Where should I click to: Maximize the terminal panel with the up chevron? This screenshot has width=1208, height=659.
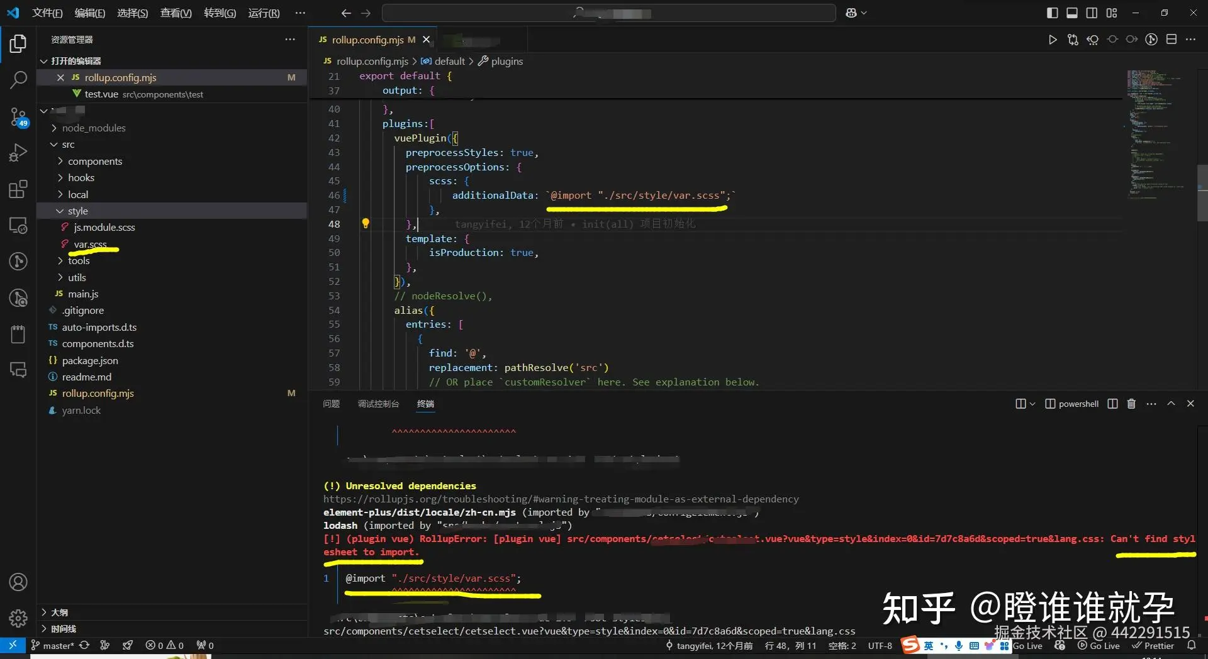tap(1171, 404)
